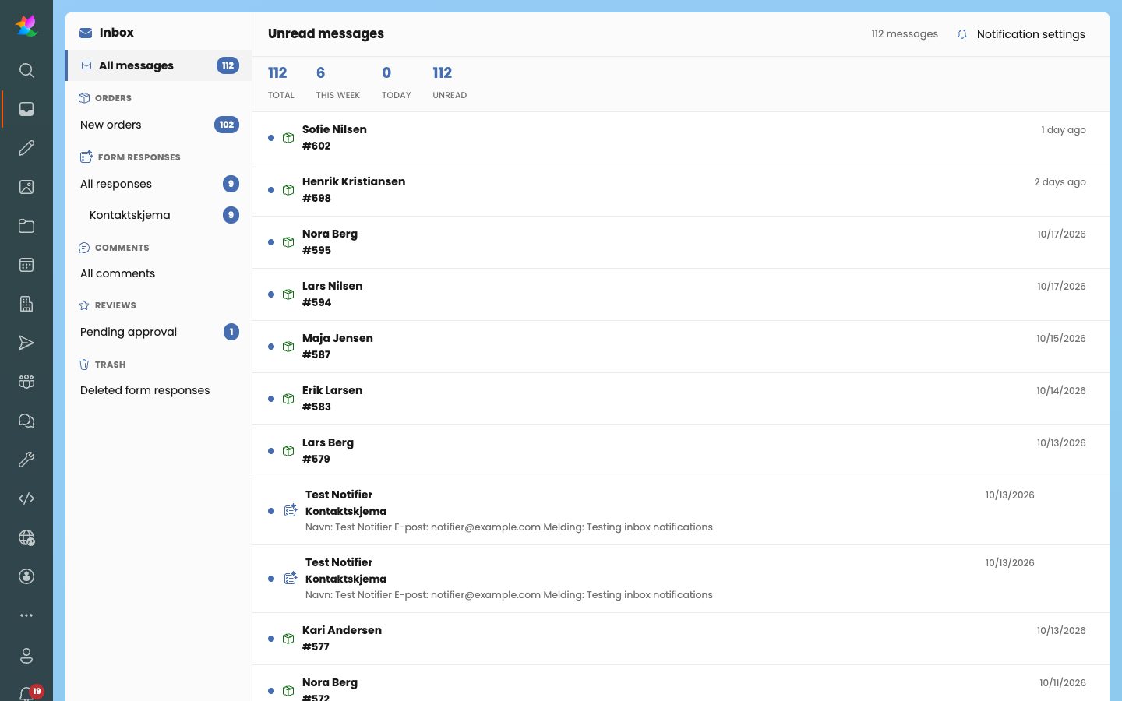This screenshot has height=701, width=1122.
Task: Open Maja Jensen order #587
Action: coord(681,347)
